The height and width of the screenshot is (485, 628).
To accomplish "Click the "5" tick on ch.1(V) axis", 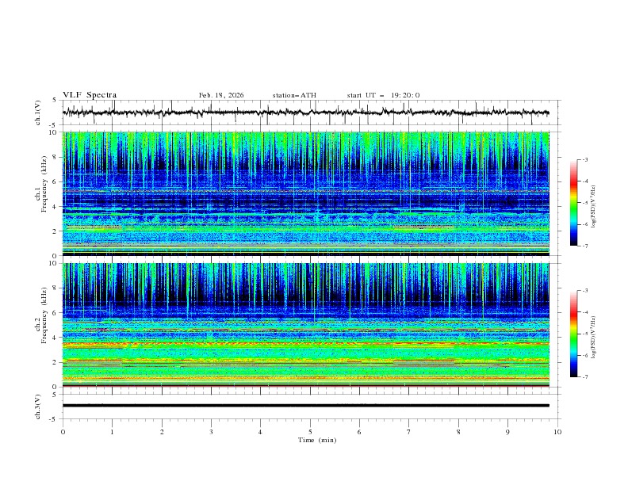I will (55, 101).
